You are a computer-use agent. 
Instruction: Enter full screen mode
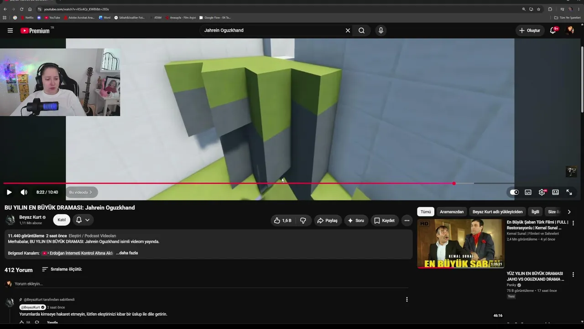pyautogui.click(x=569, y=192)
